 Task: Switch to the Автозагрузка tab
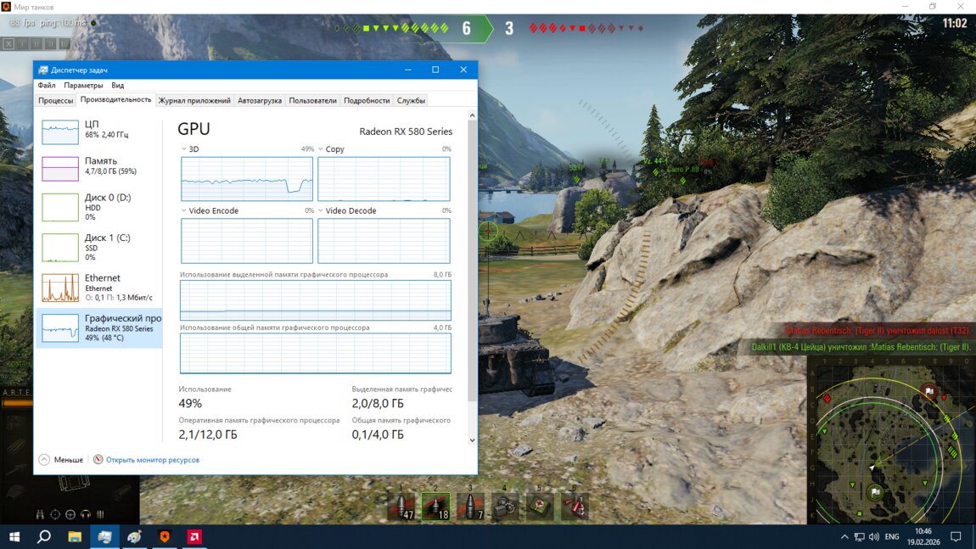click(260, 100)
